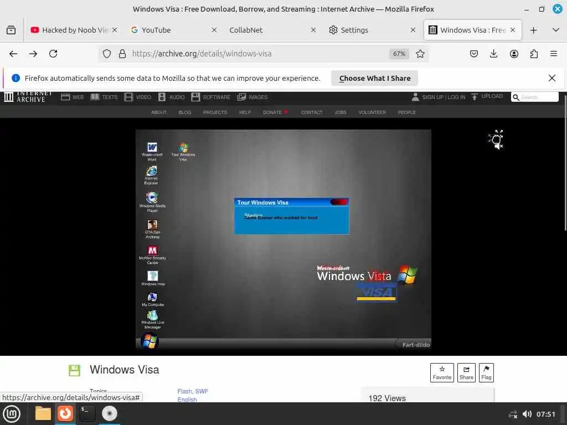Click Windows Live Messenger desktop icon
The image size is (567, 425).
click(x=152, y=319)
